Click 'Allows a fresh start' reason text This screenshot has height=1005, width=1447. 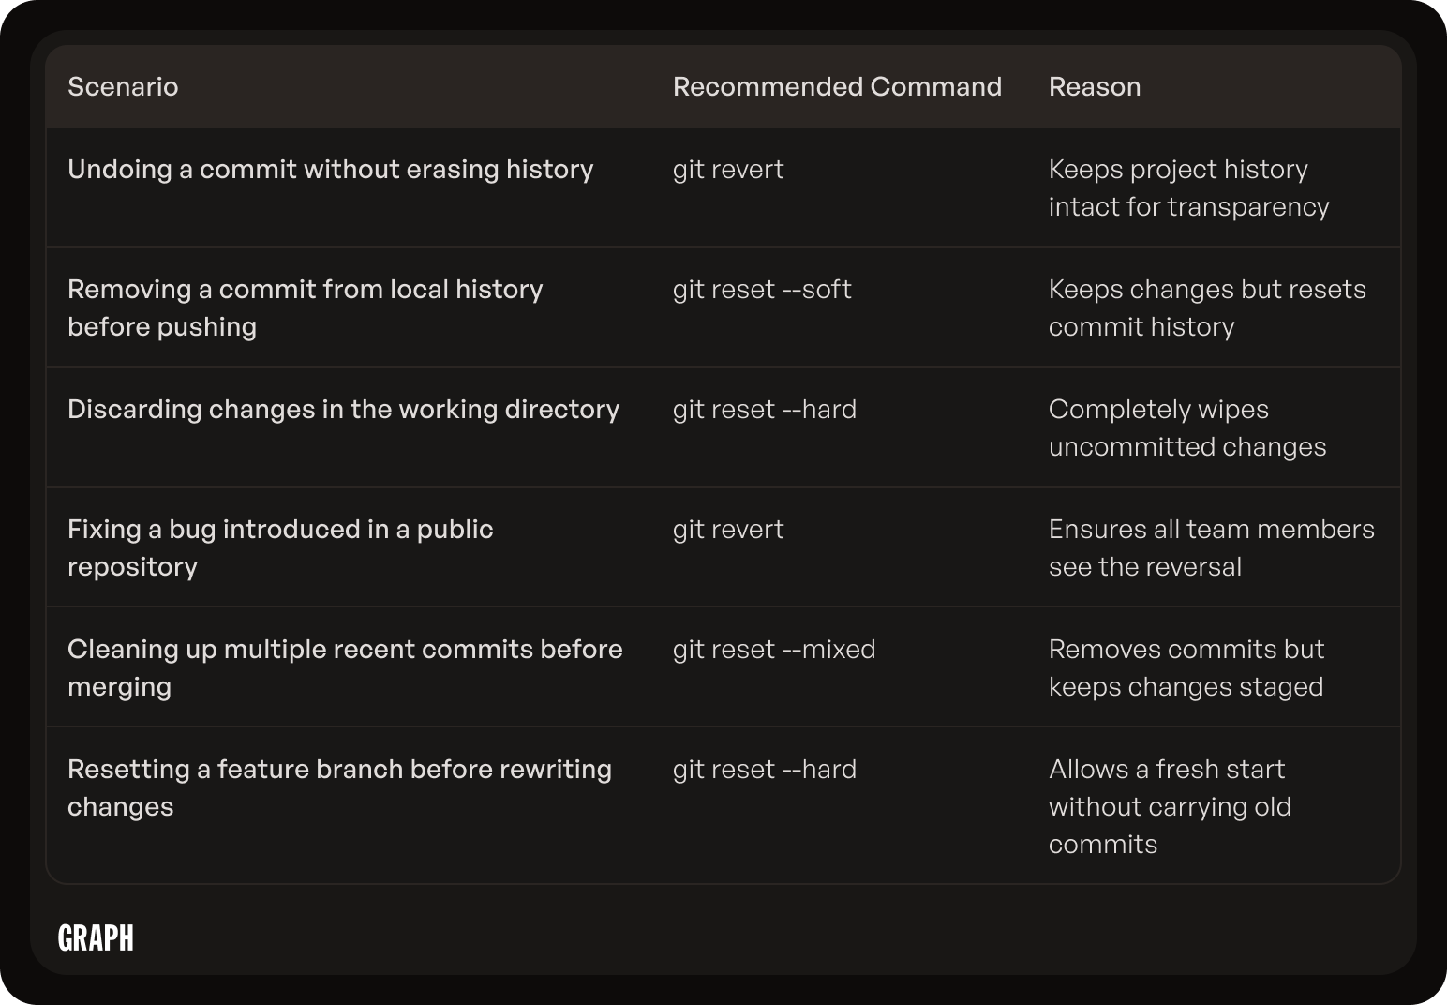(1167, 770)
